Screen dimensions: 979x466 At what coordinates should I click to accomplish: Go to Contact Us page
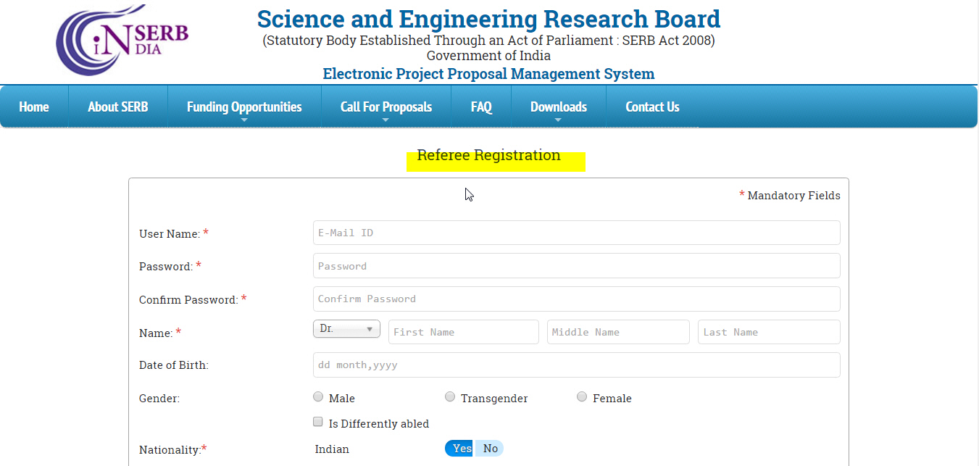[x=652, y=107]
